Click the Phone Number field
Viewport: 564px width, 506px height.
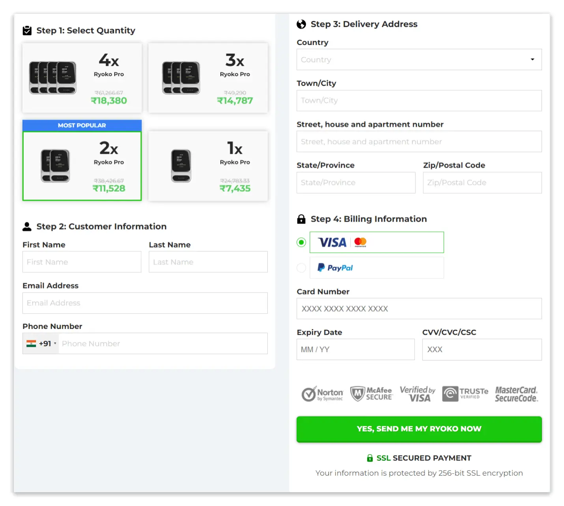pyautogui.click(x=163, y=344)
